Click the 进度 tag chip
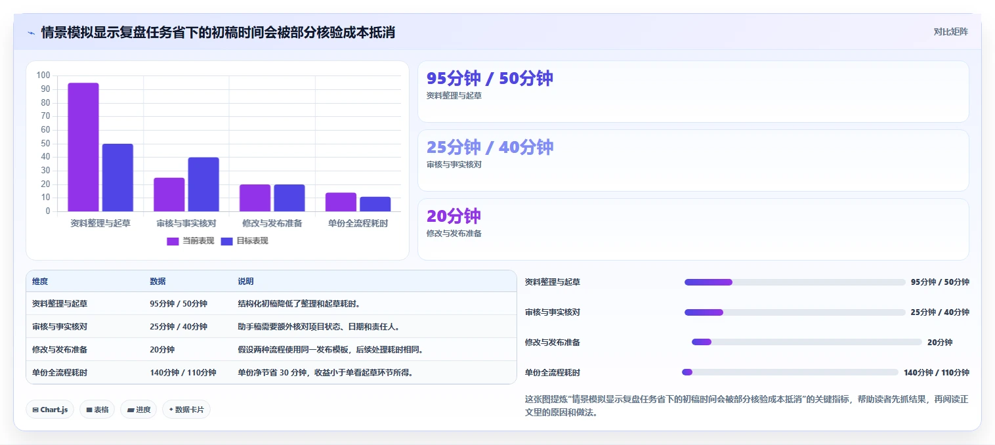This screenshot has height=445, width=995. [138, 410]
